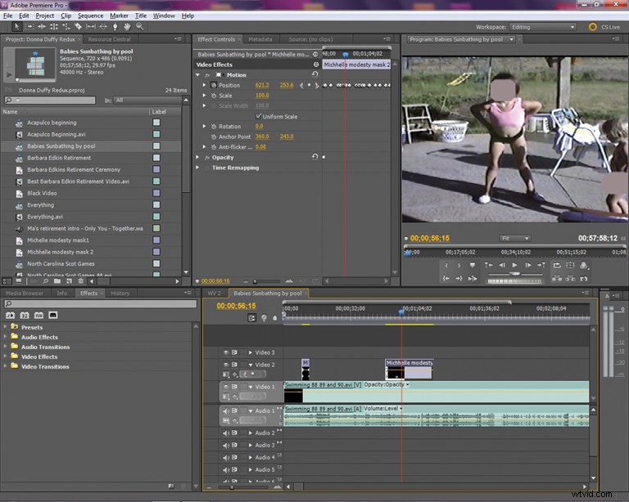Click the Effects panel search field
629x502 pixels.
point(100,304)
